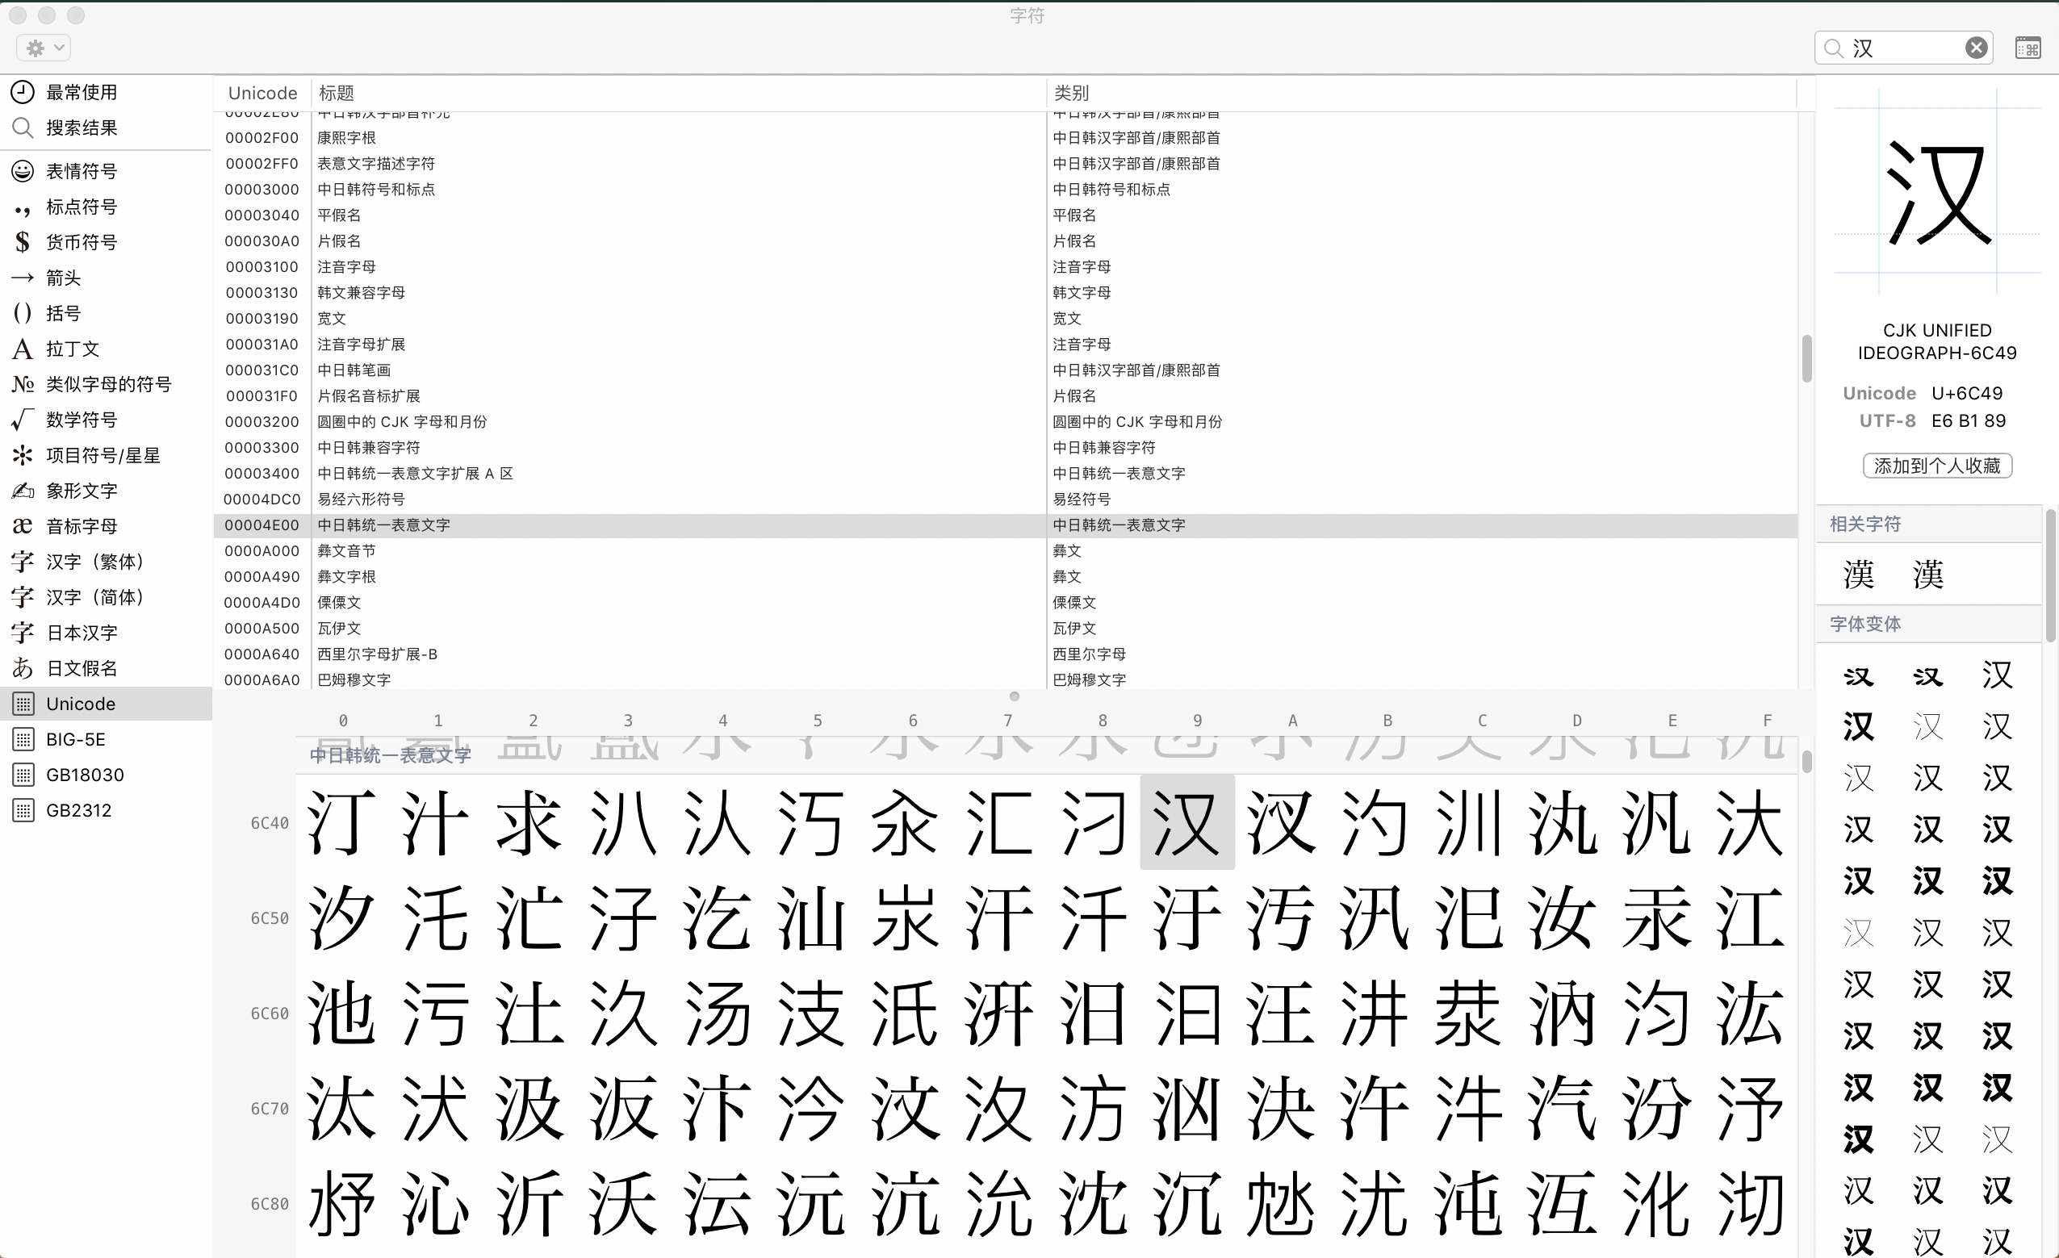Click character 求 in row 6C40
Screen dimensions: 2059x1258
530,823
